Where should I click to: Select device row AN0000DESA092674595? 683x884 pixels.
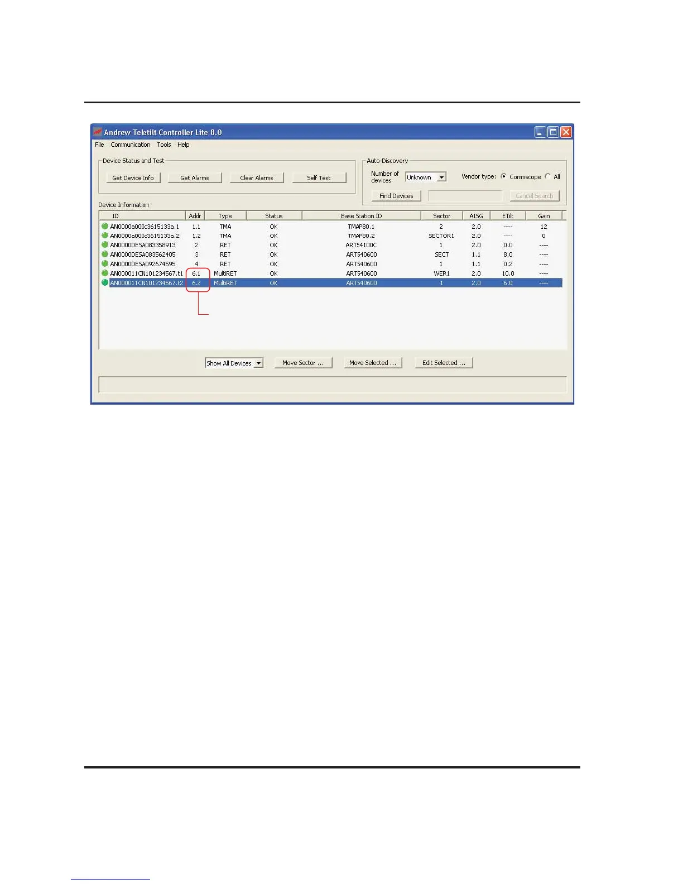point(331,264)
